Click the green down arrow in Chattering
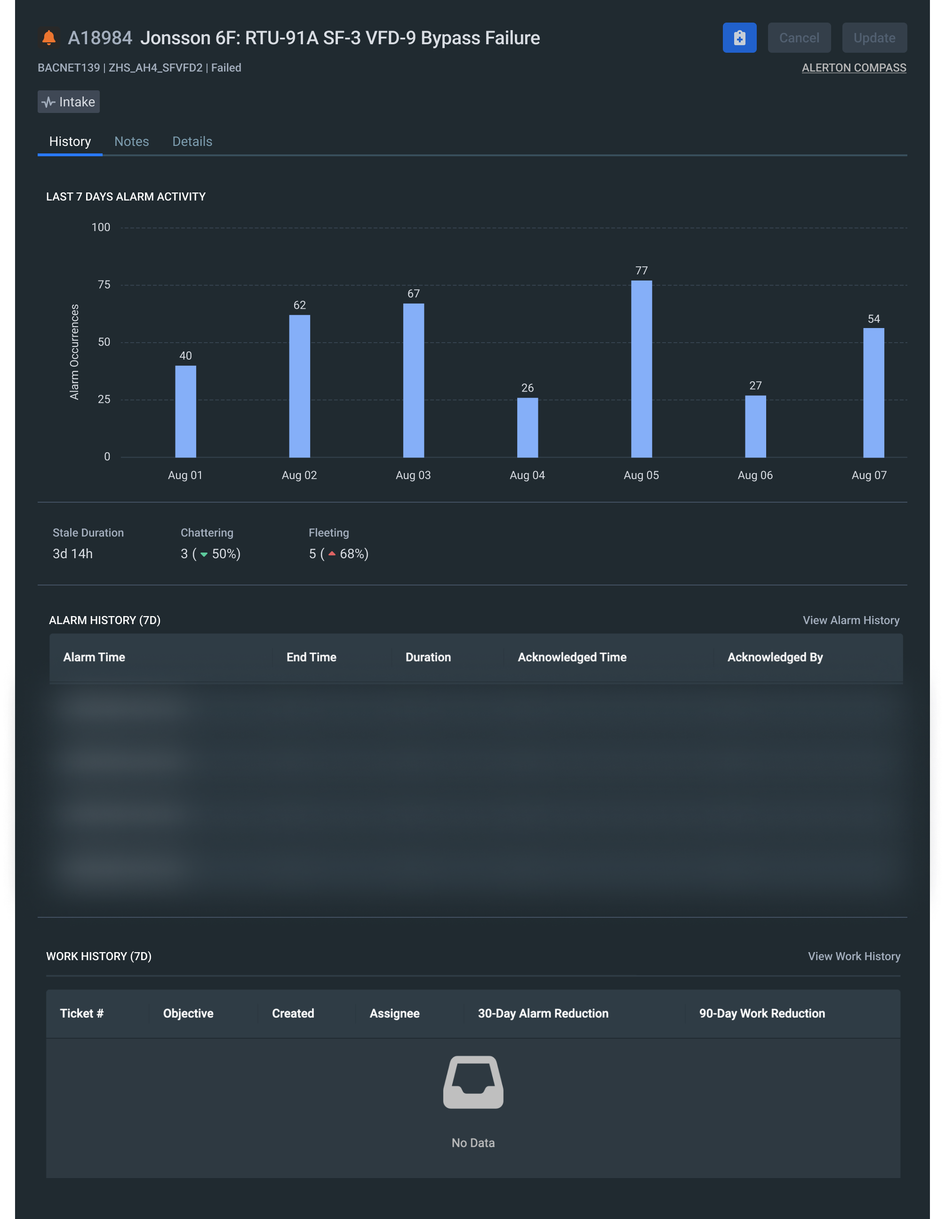This screenshot has width=945, height=1219. point(204,554)
